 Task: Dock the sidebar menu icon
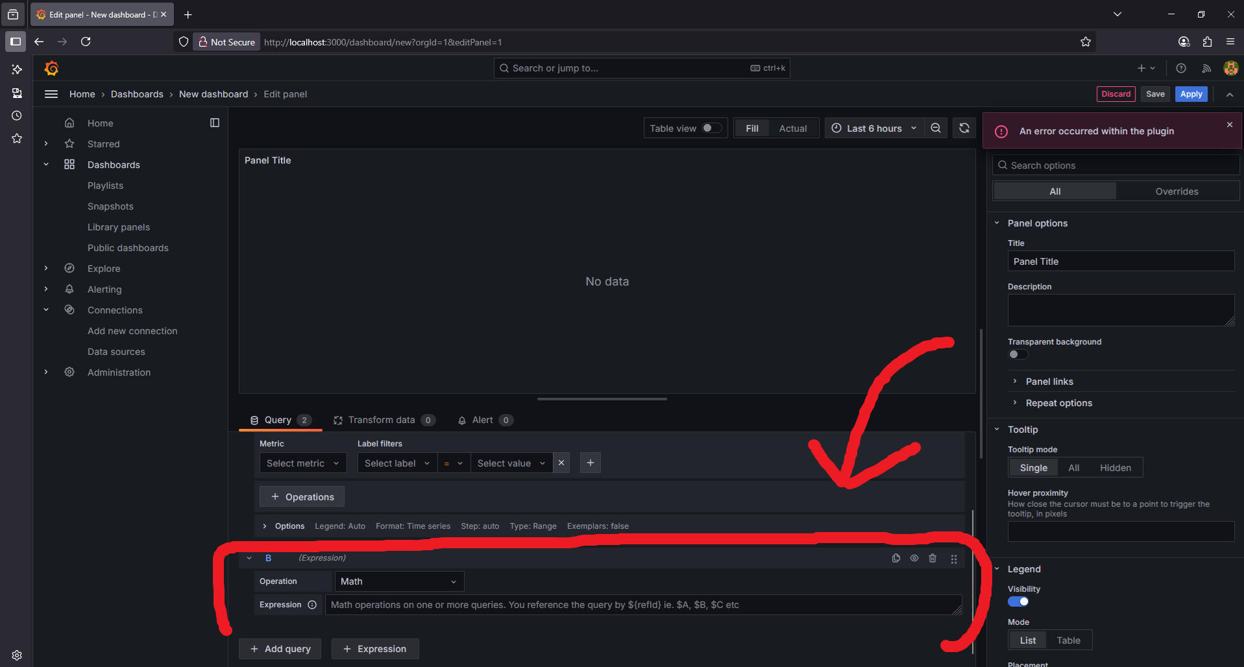(215, 123)
